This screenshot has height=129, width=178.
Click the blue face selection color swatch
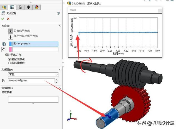pos(10,44)
